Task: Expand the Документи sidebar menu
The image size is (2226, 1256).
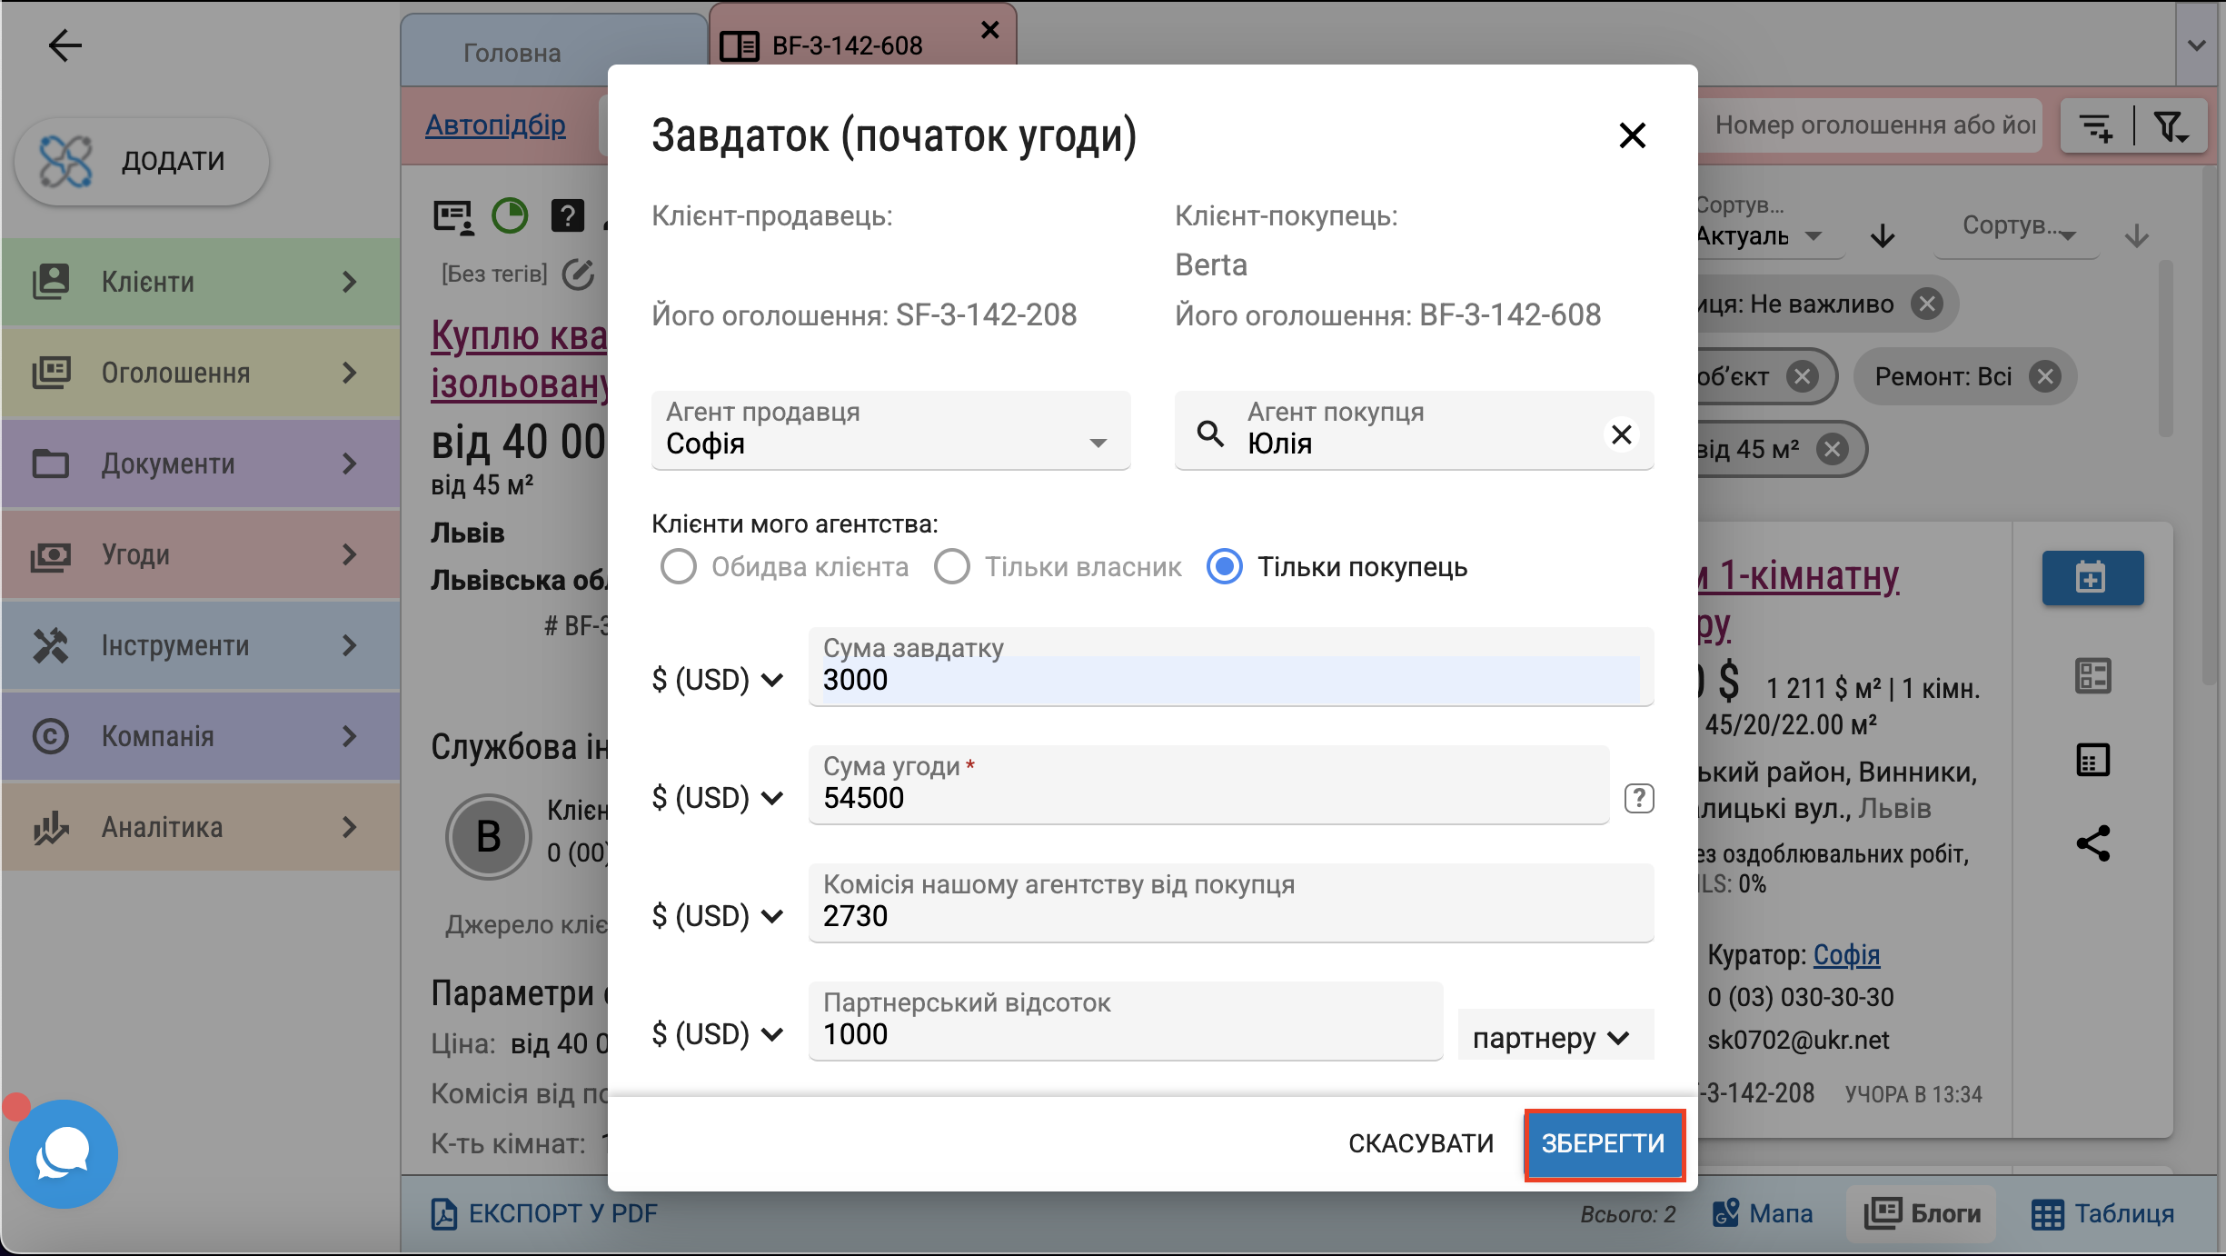Action: pos(201,464)
